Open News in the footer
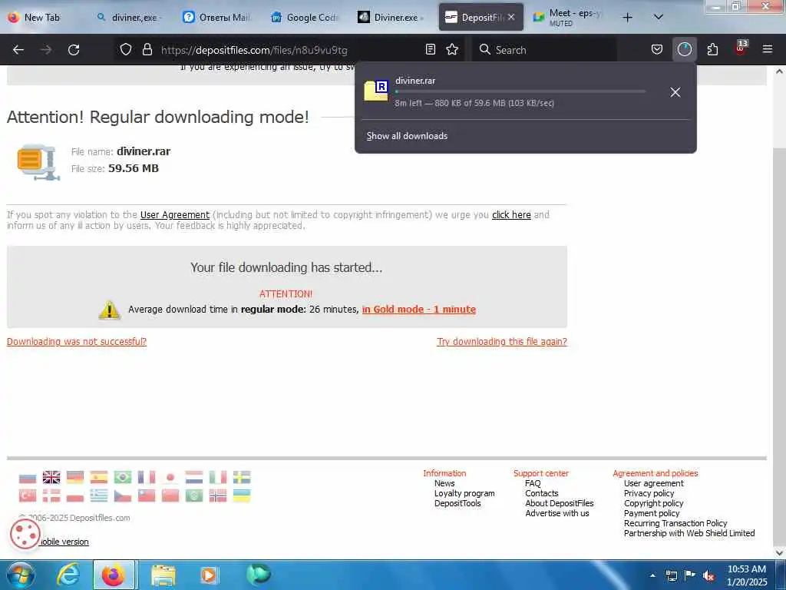Image resolution: width=786 pixels, height=590 pixels. pos(444,483)
